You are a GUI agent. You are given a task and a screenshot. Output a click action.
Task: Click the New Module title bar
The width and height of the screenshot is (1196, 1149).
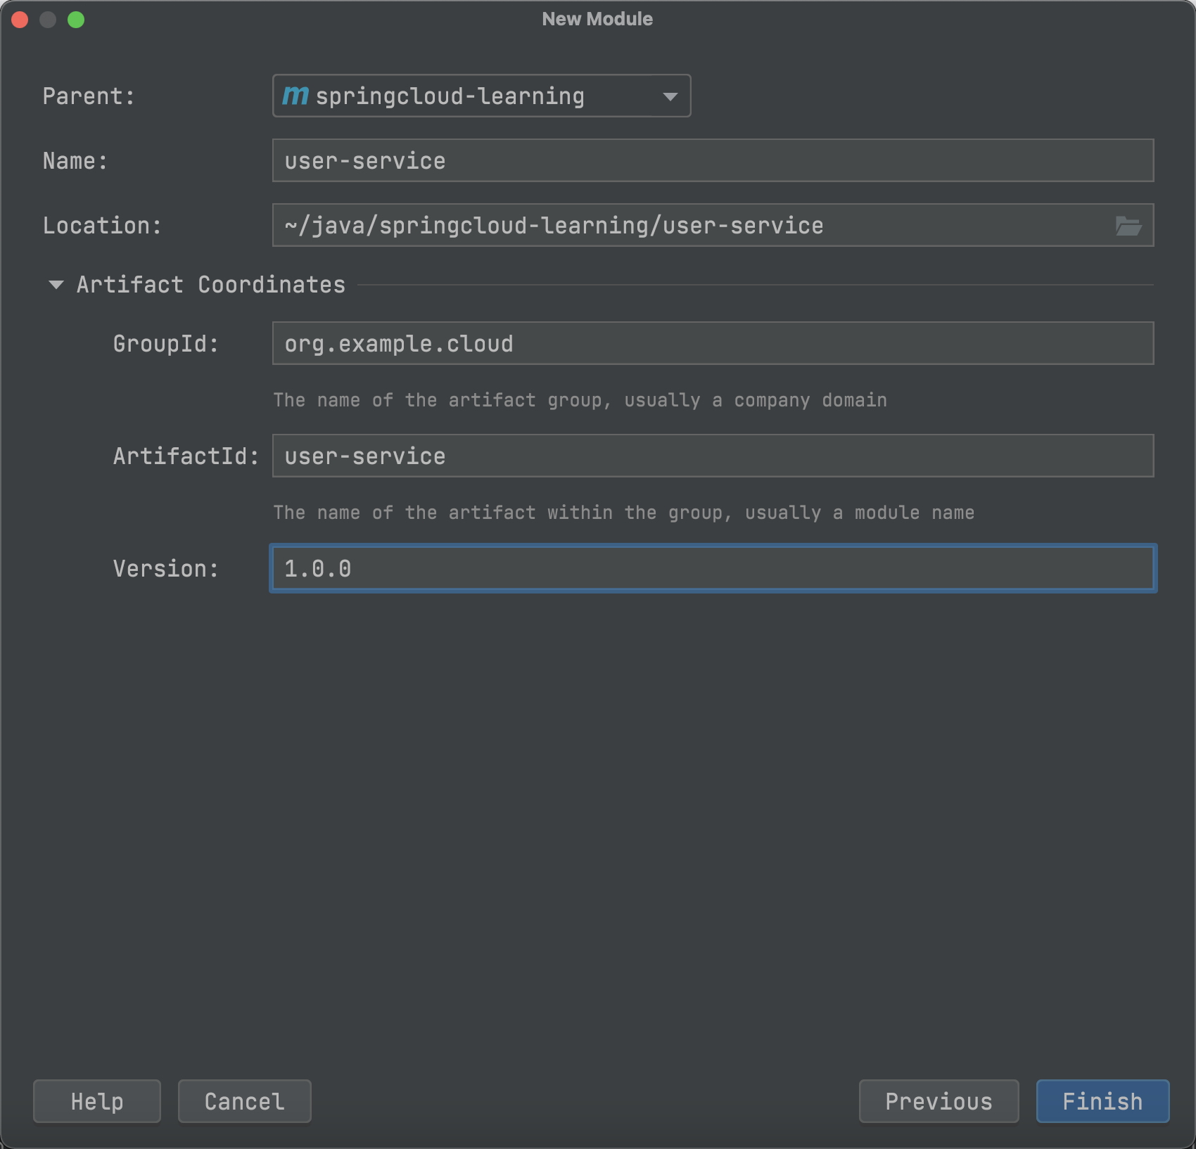pos(597,19)
